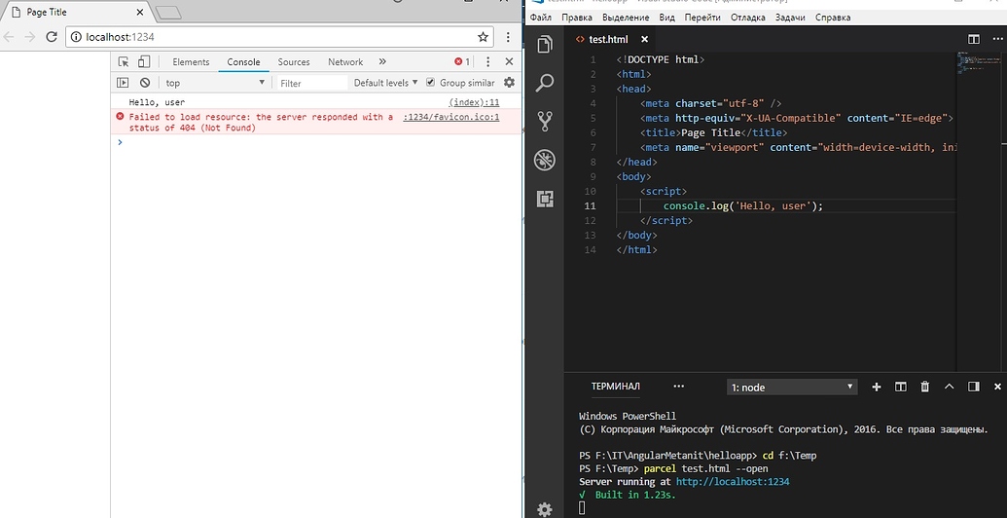The height and width of the screenshot is (518, 1007).
Task: Open the 1: node terminal dropdown
Action: tap(793, 387)
